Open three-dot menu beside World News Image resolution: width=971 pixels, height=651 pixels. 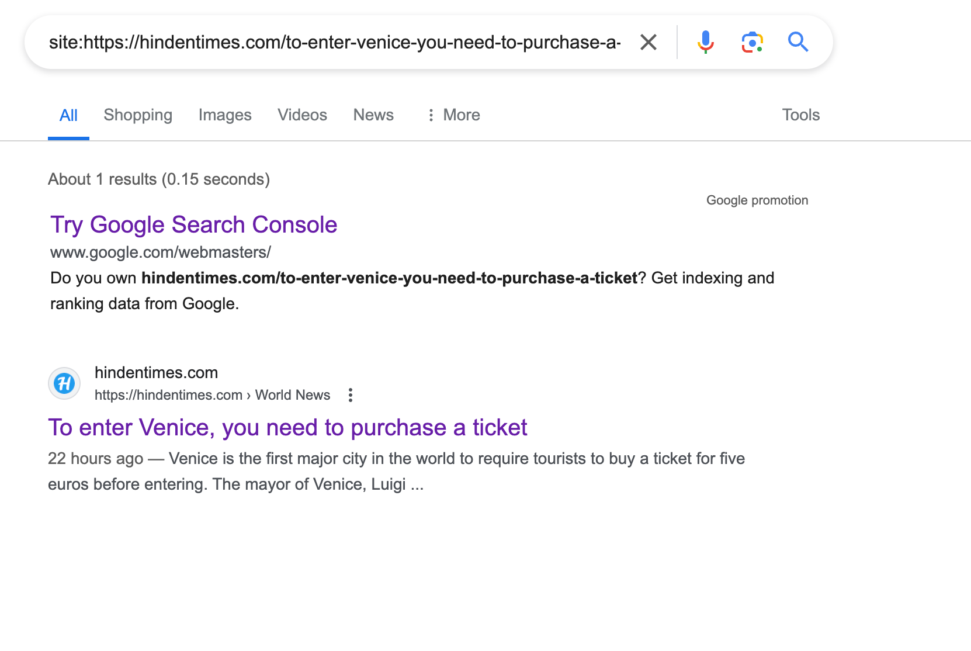point(351,395)
